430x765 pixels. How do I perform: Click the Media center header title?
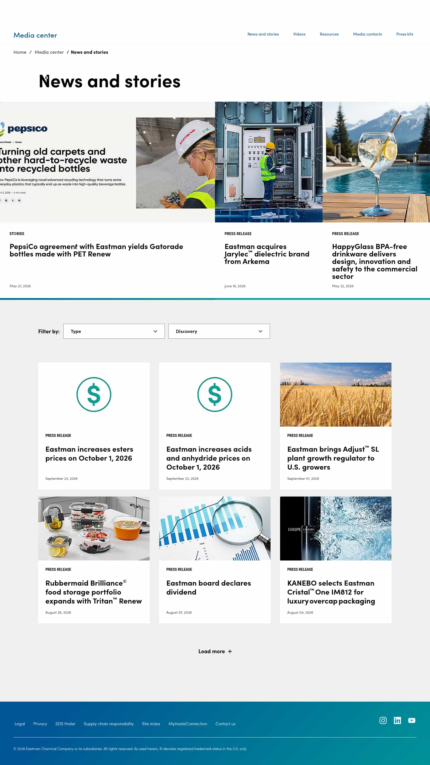35,35
